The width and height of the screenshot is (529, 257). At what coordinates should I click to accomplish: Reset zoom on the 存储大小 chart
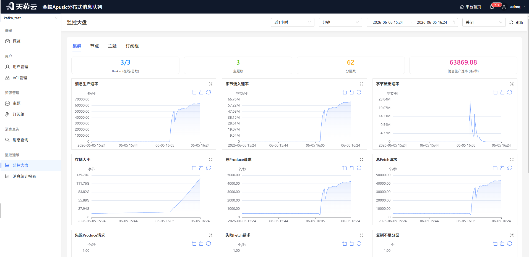coord(201,168)
